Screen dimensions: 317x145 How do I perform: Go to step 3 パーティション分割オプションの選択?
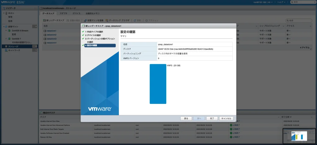tap(100, 40)
